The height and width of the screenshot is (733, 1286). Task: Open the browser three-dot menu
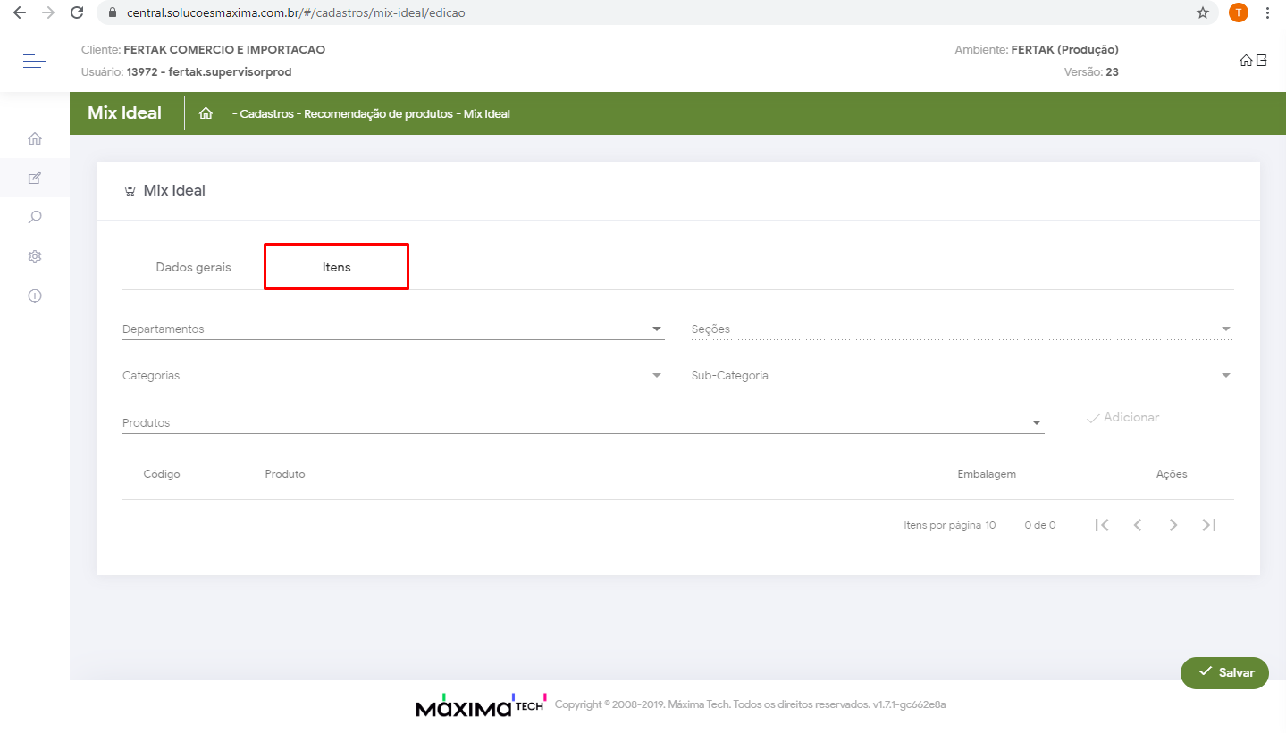(1267, 13)
